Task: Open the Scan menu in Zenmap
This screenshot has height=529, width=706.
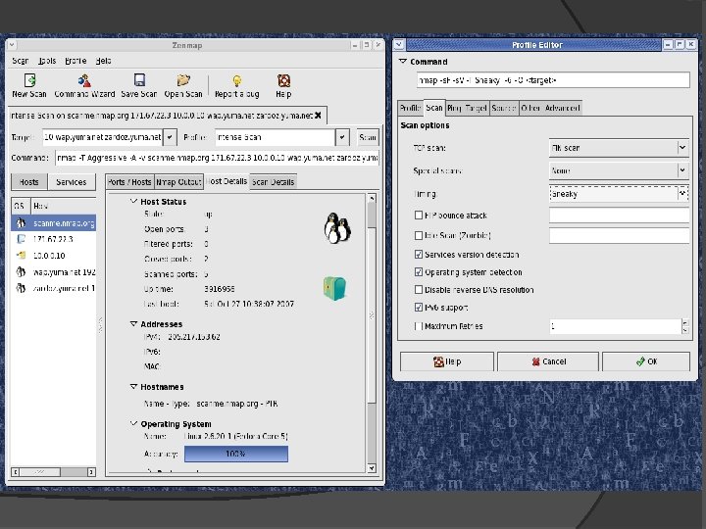Action: tap(21, 61)
